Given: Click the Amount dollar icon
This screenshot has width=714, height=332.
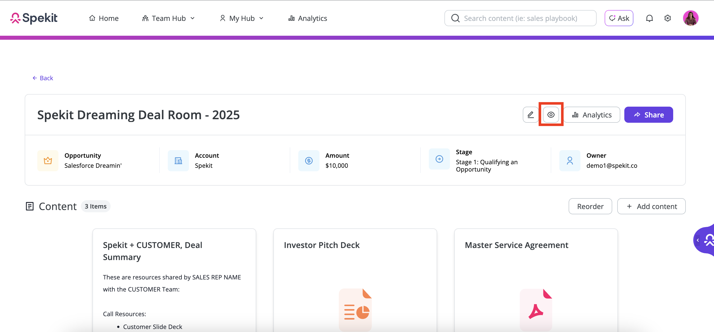Looking at the screenshot, I should tap(309, 160).
